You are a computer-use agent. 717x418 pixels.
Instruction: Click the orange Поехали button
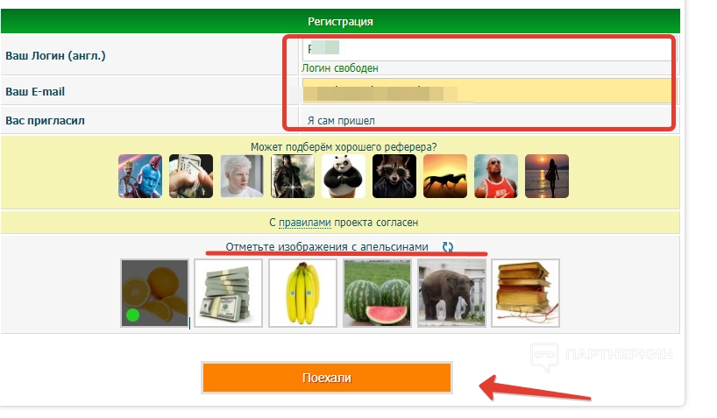tap(326, 378)
